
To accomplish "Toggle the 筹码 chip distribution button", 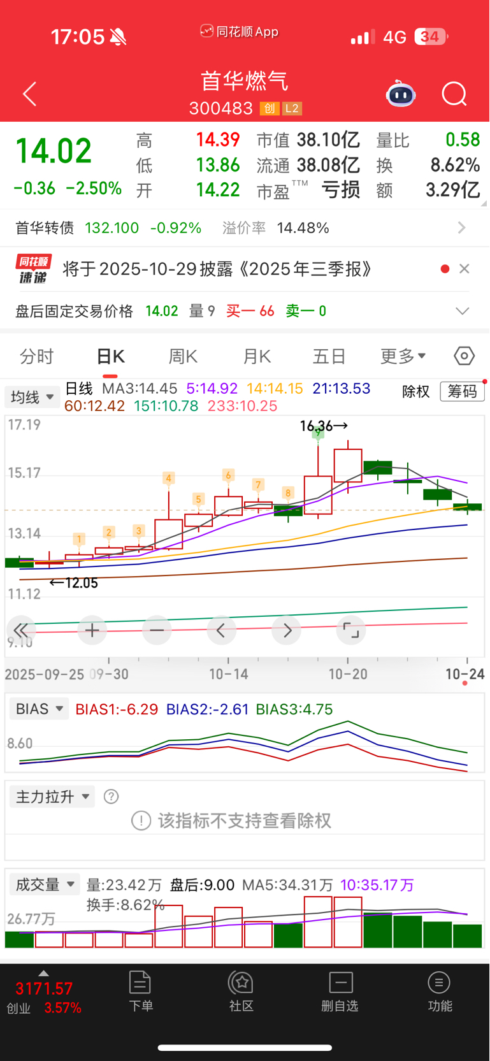I will pyautogui.click(x=463, y=391).
